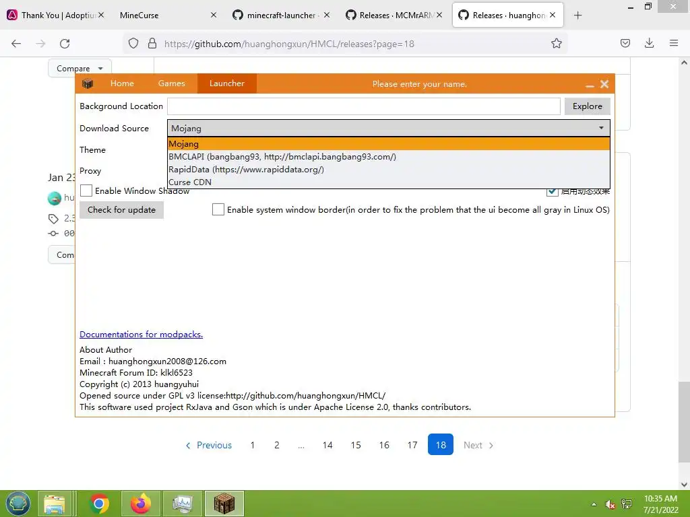The height and width of the screenshot is (517, 690).
Task: Open releases page 2
Action: pyautogui.click(x=277, y=445)
